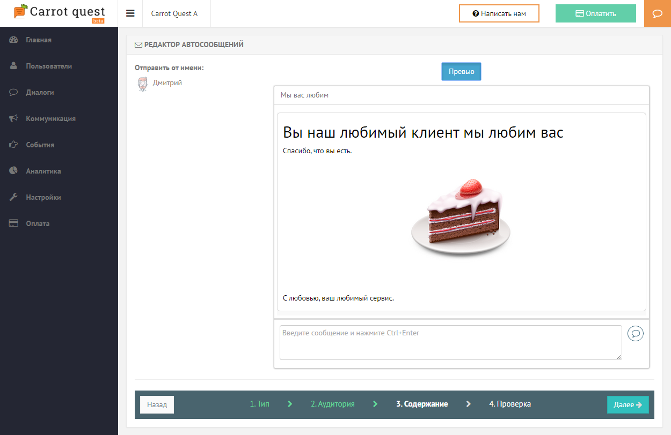Click chevron between Аудитория and Содержание steps
This screenshot has height=435, width=671.
pos(375,404)
